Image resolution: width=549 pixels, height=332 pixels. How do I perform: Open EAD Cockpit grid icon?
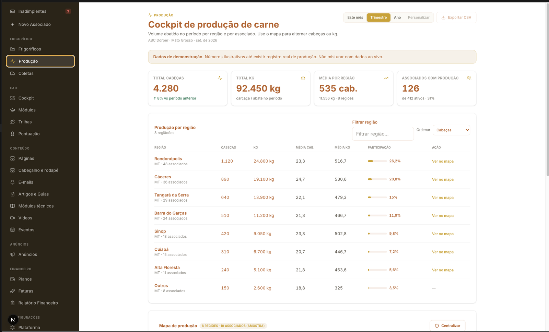click(12, 98)
